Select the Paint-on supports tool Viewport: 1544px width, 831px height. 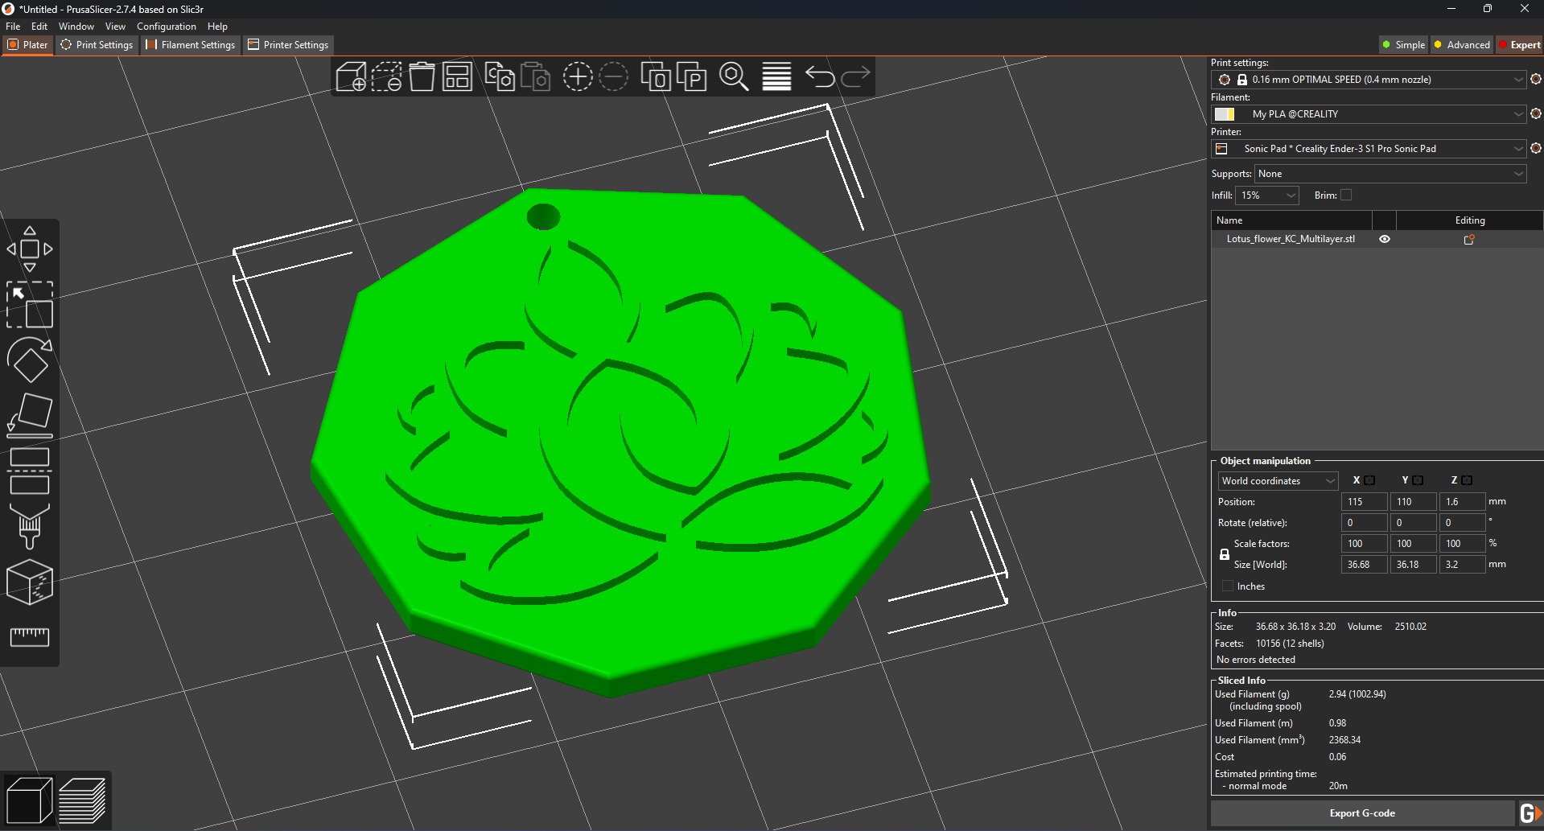click(x=30, y=527)
